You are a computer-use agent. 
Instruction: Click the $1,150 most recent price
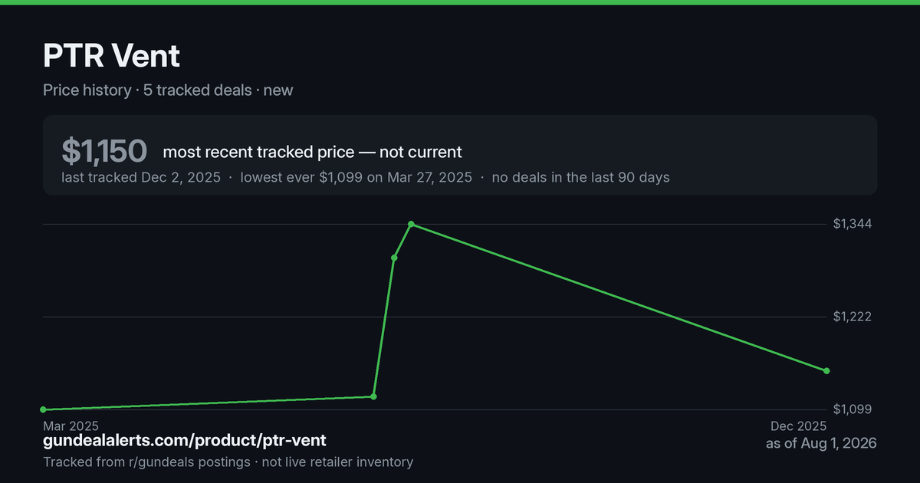coord(105,152)
